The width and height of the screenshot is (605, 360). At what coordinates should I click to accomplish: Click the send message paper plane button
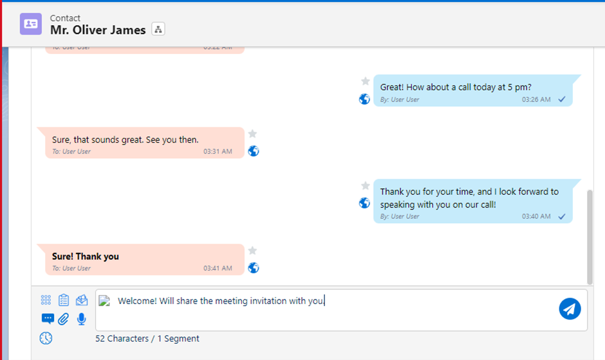point(570,309)
